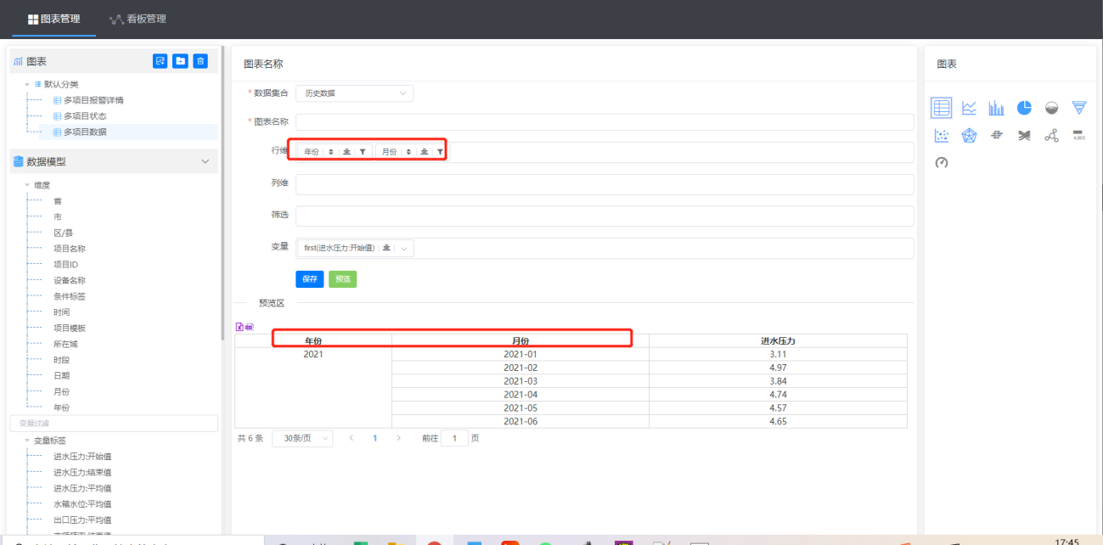Export preview table with Excel icon
Viewport: 1103px width, 545px height.
(239, 327)
